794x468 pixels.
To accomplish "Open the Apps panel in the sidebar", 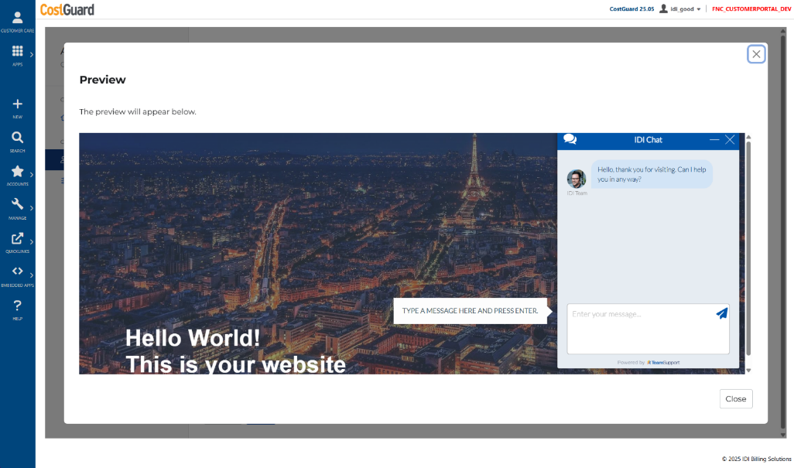I will 17,53.
